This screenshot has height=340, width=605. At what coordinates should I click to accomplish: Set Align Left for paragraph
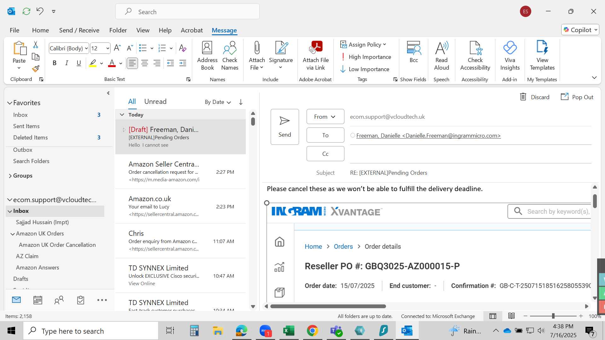132,63
